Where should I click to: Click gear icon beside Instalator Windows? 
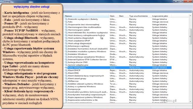pos(66,54)
